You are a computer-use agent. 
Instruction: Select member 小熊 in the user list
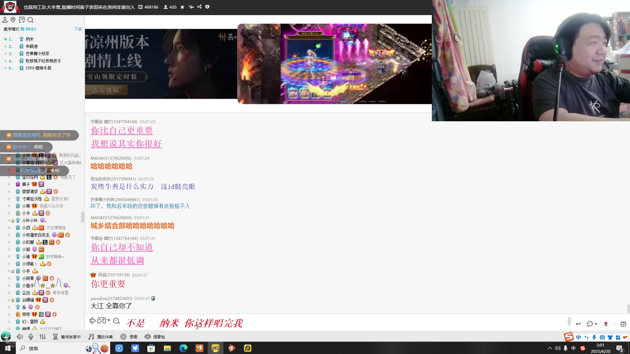click(26, 249)
